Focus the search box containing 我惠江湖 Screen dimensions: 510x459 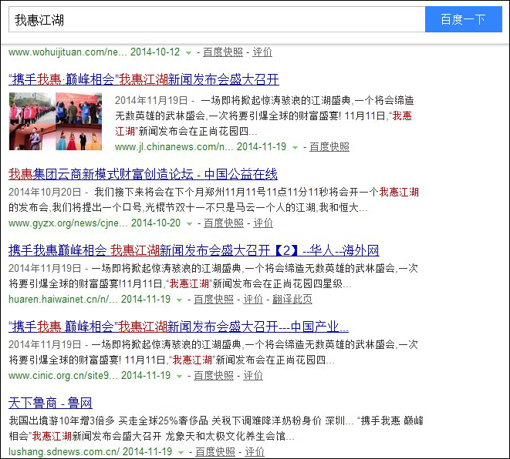tap(217, 19)
